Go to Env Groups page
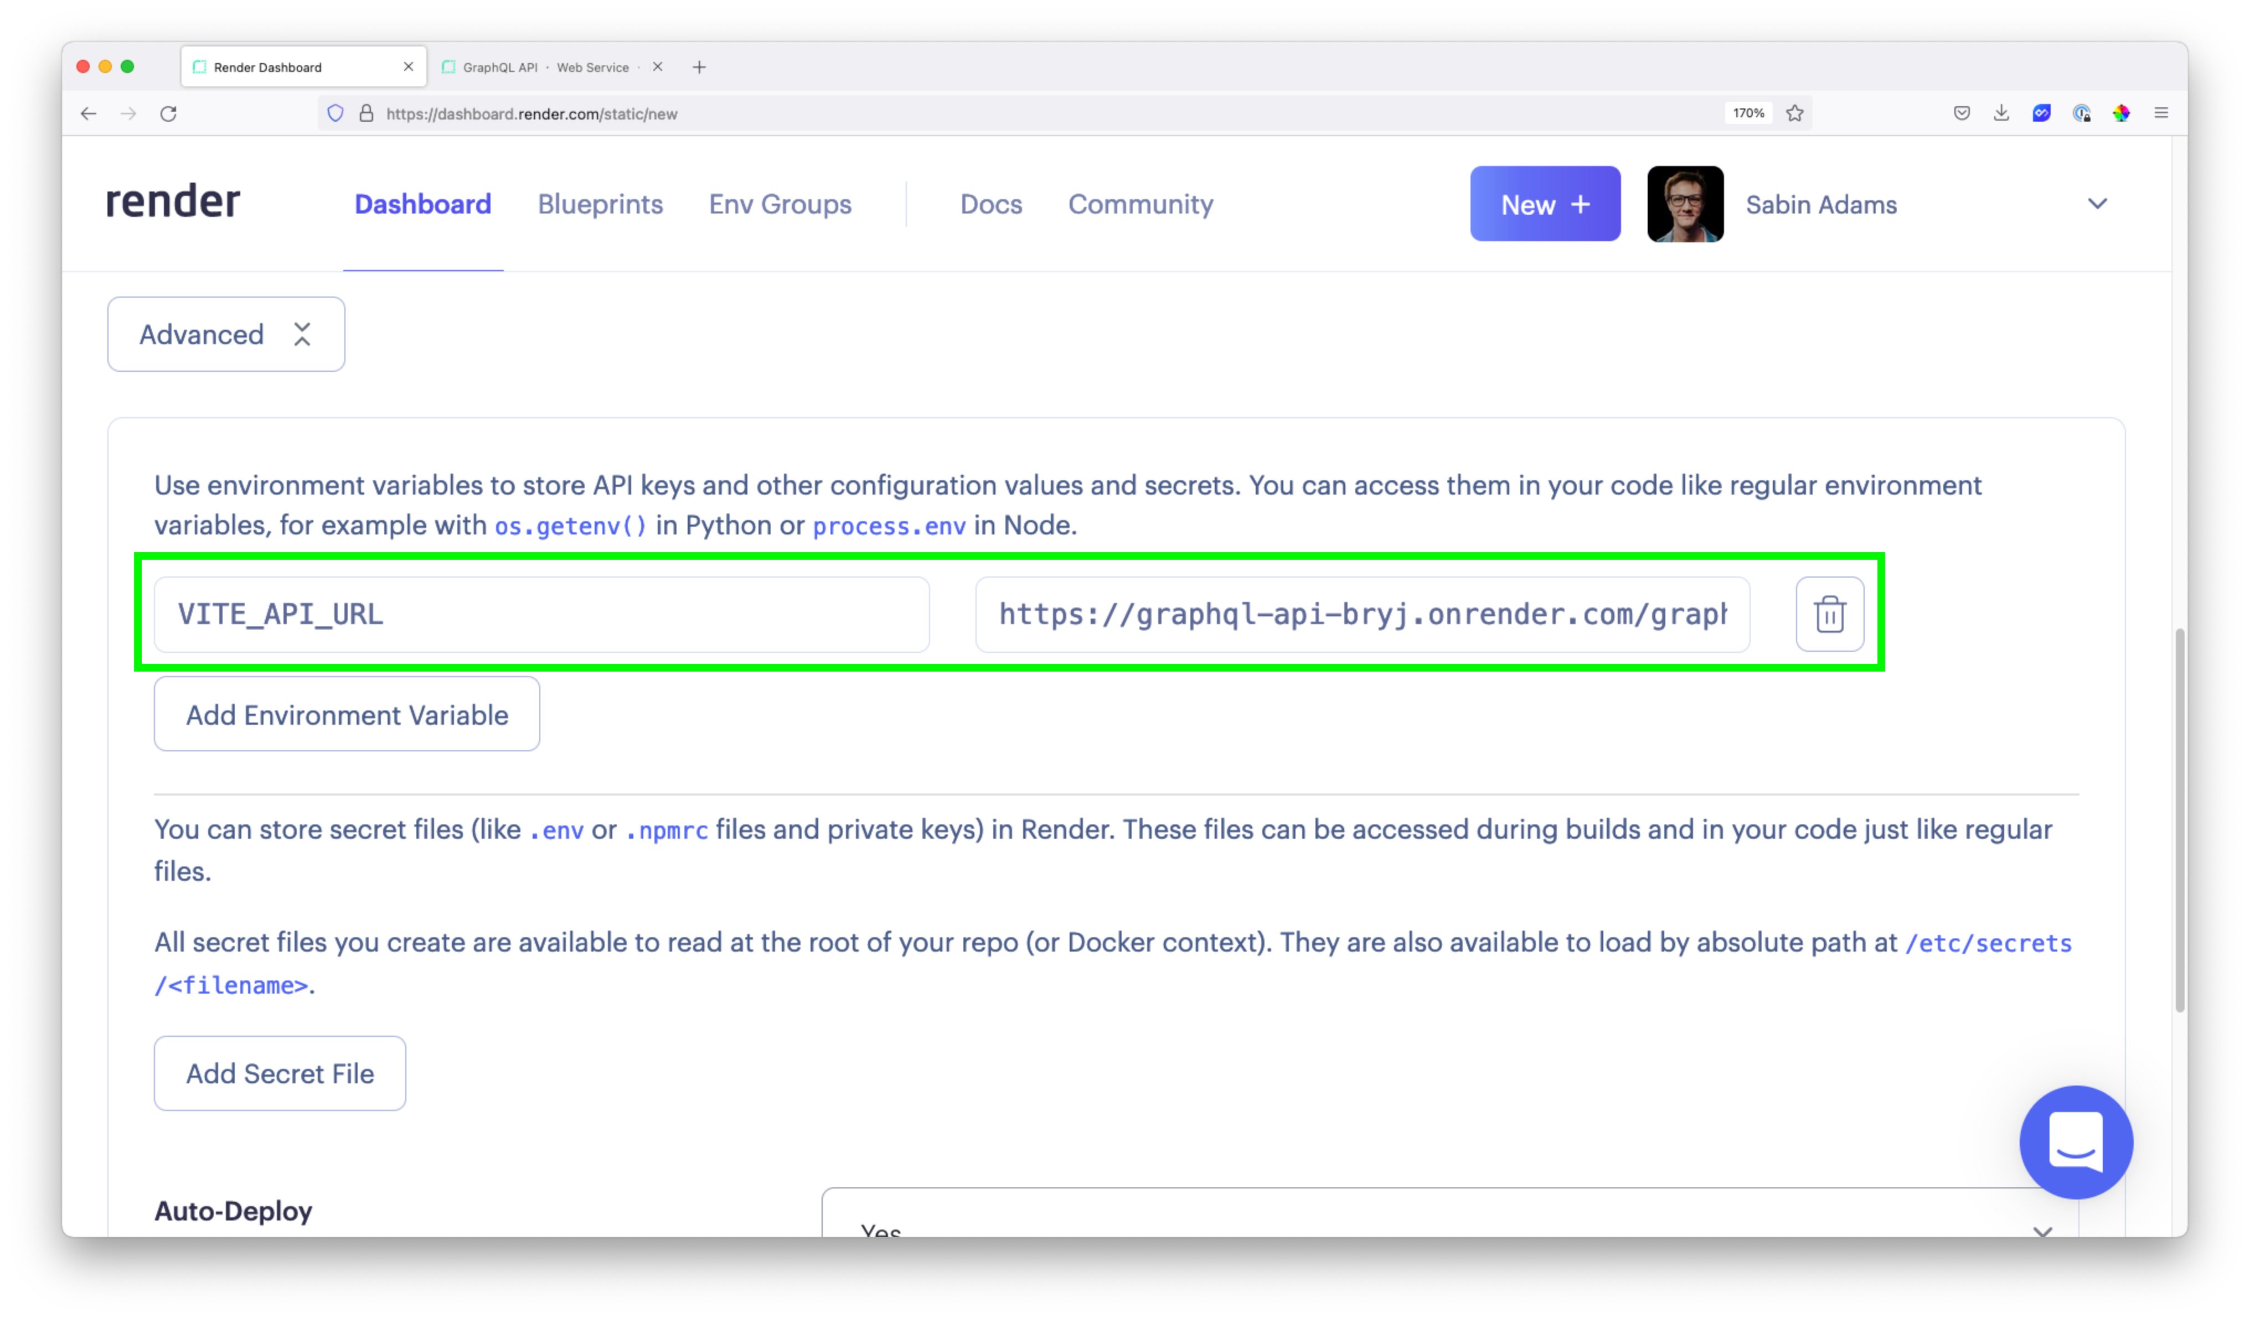The width and height of the screenshot is (2250, 1319). point(780,204)
